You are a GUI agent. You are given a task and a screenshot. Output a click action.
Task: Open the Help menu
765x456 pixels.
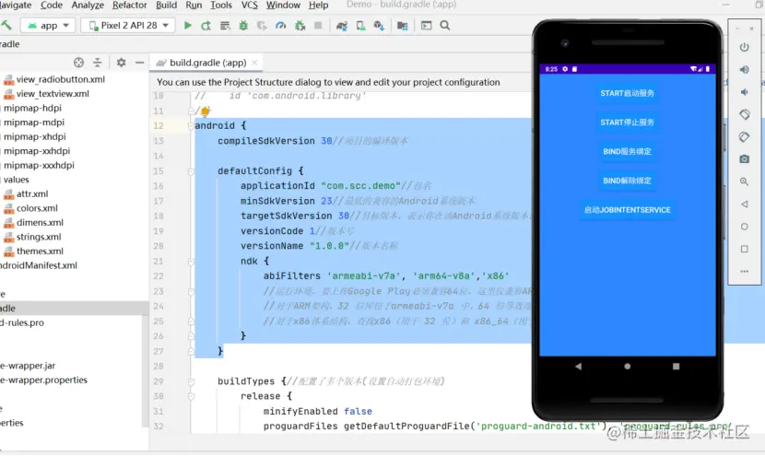319,5
